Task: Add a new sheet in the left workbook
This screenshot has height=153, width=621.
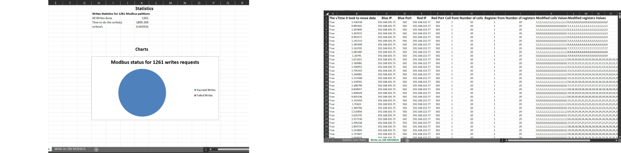Action: [x=96, y=149]
